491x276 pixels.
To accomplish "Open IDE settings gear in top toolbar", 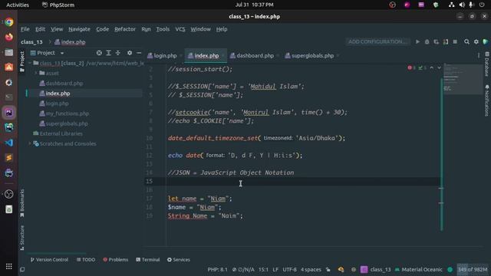I will coord(476,41).
